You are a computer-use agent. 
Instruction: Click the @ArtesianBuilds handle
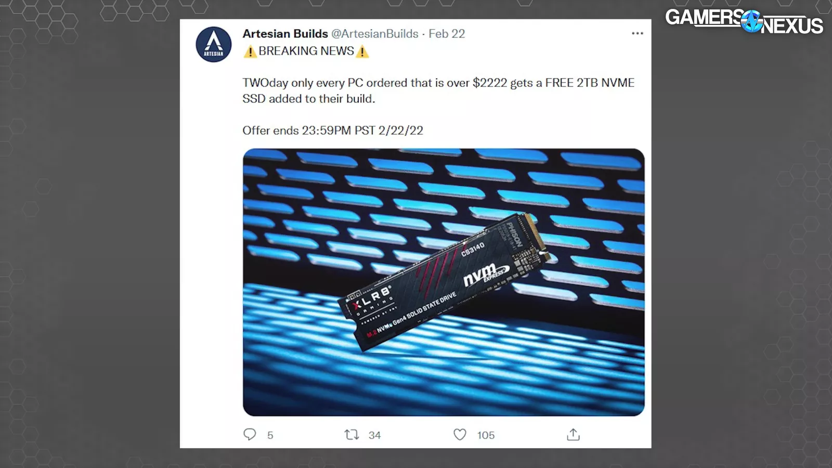click(375, 34)
